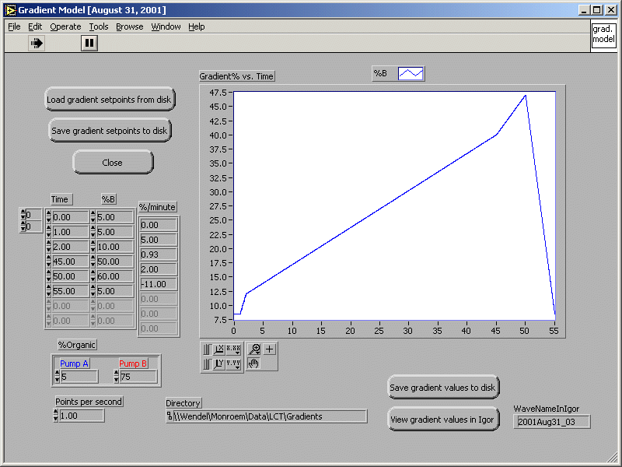Click the %B field showing 50.00
This screenshot has width=622, height=467.
tap(115, 262)
